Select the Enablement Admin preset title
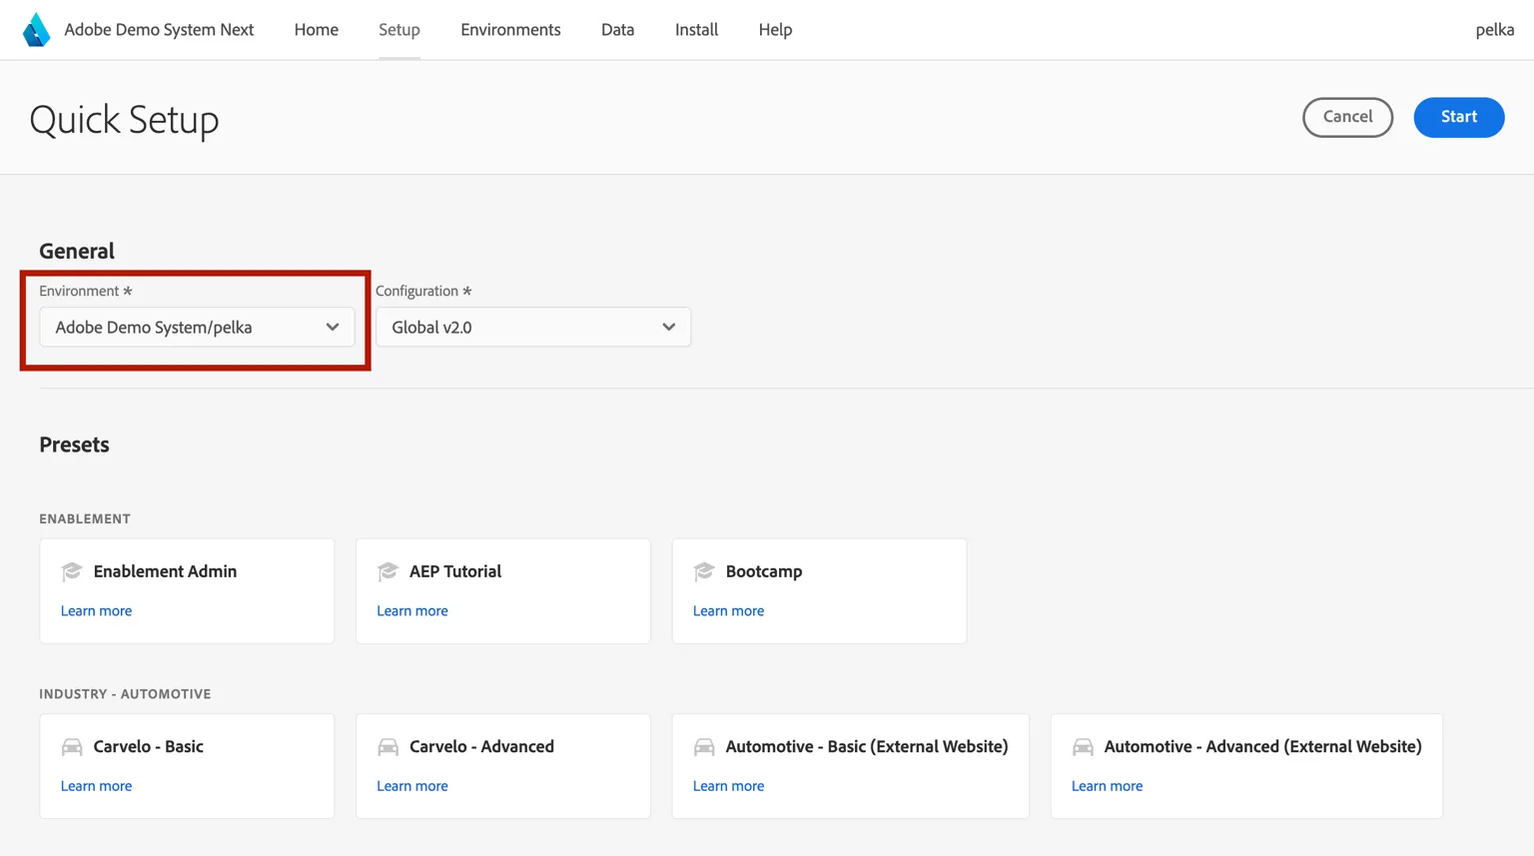This screenshot has height=856, width=1534. (165, 571)
